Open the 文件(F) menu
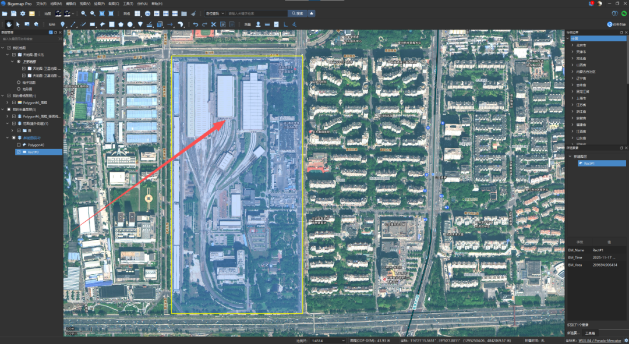629x344 pixels. click(x=41, y=3)
